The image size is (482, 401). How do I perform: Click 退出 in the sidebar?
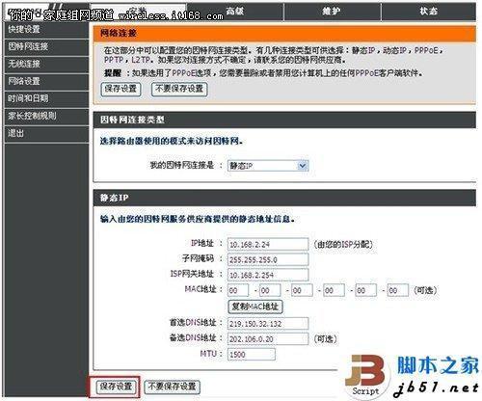tap(46, 134)
